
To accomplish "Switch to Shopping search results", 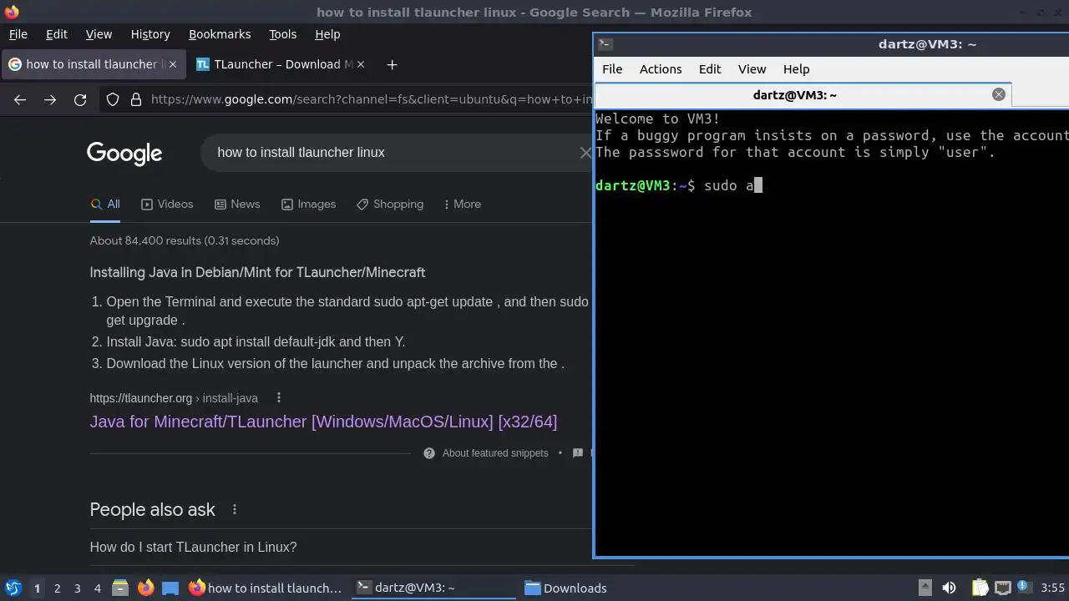I will click(x=389, y=205).
